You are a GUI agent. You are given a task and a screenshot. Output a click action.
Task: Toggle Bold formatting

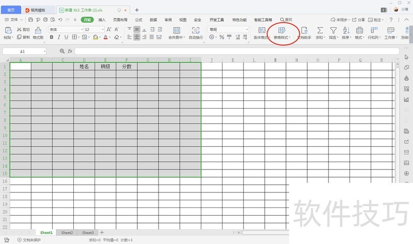click(52, 37)
